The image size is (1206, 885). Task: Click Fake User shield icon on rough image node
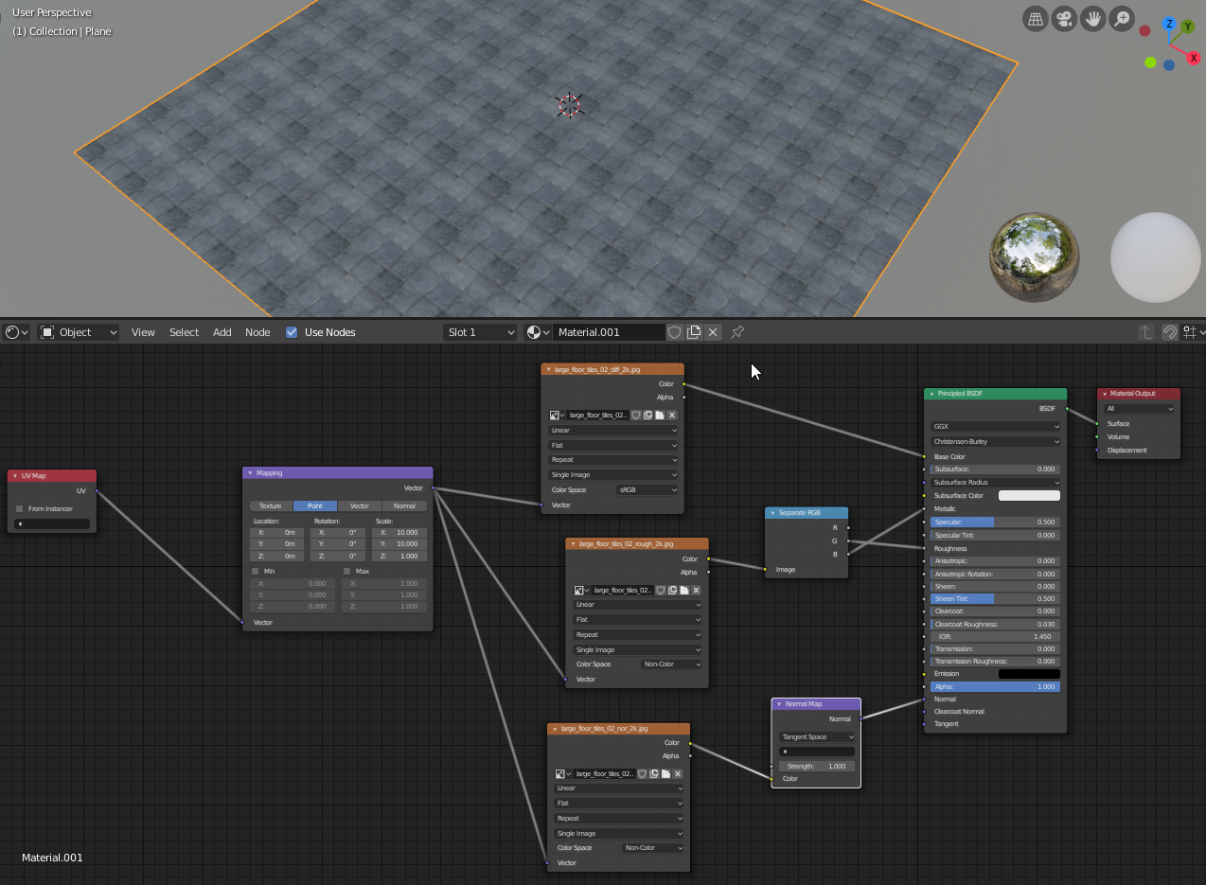660,590
